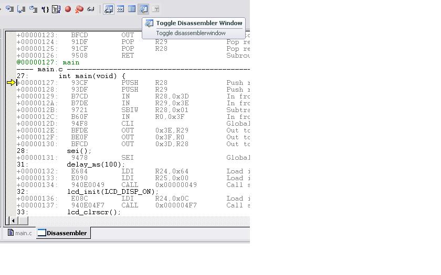The height and width of the screenshot is (275, 441).
Task: Click the CALL 0x00000049 instruction line
Action: click(133, 185)
